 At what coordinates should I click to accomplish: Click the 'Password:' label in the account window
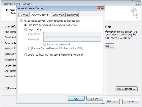click(x=10, y=76)
